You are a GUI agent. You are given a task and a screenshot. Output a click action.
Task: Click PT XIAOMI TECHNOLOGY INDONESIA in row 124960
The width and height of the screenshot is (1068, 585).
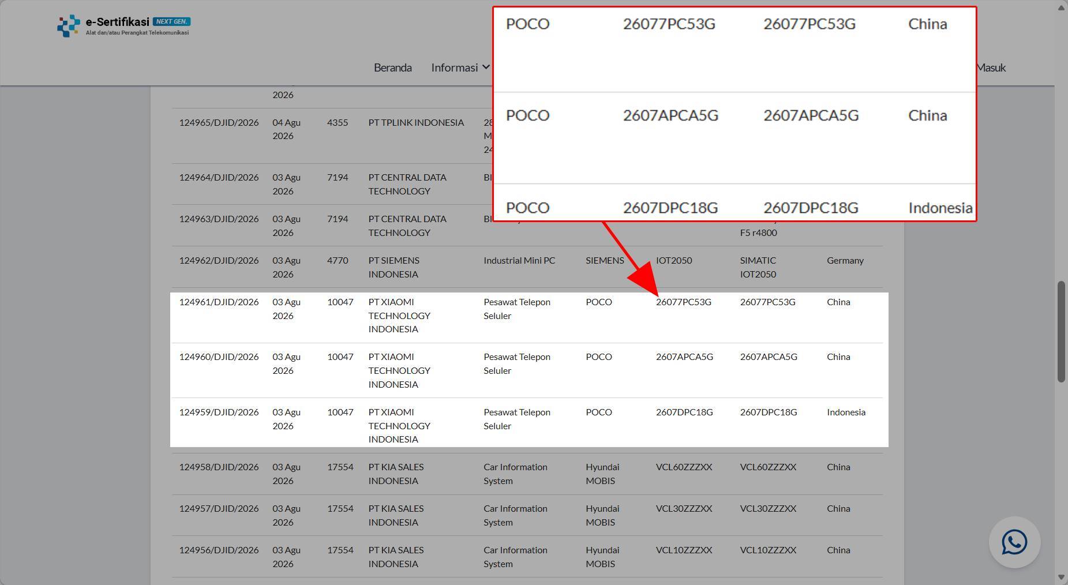point(399,370)
